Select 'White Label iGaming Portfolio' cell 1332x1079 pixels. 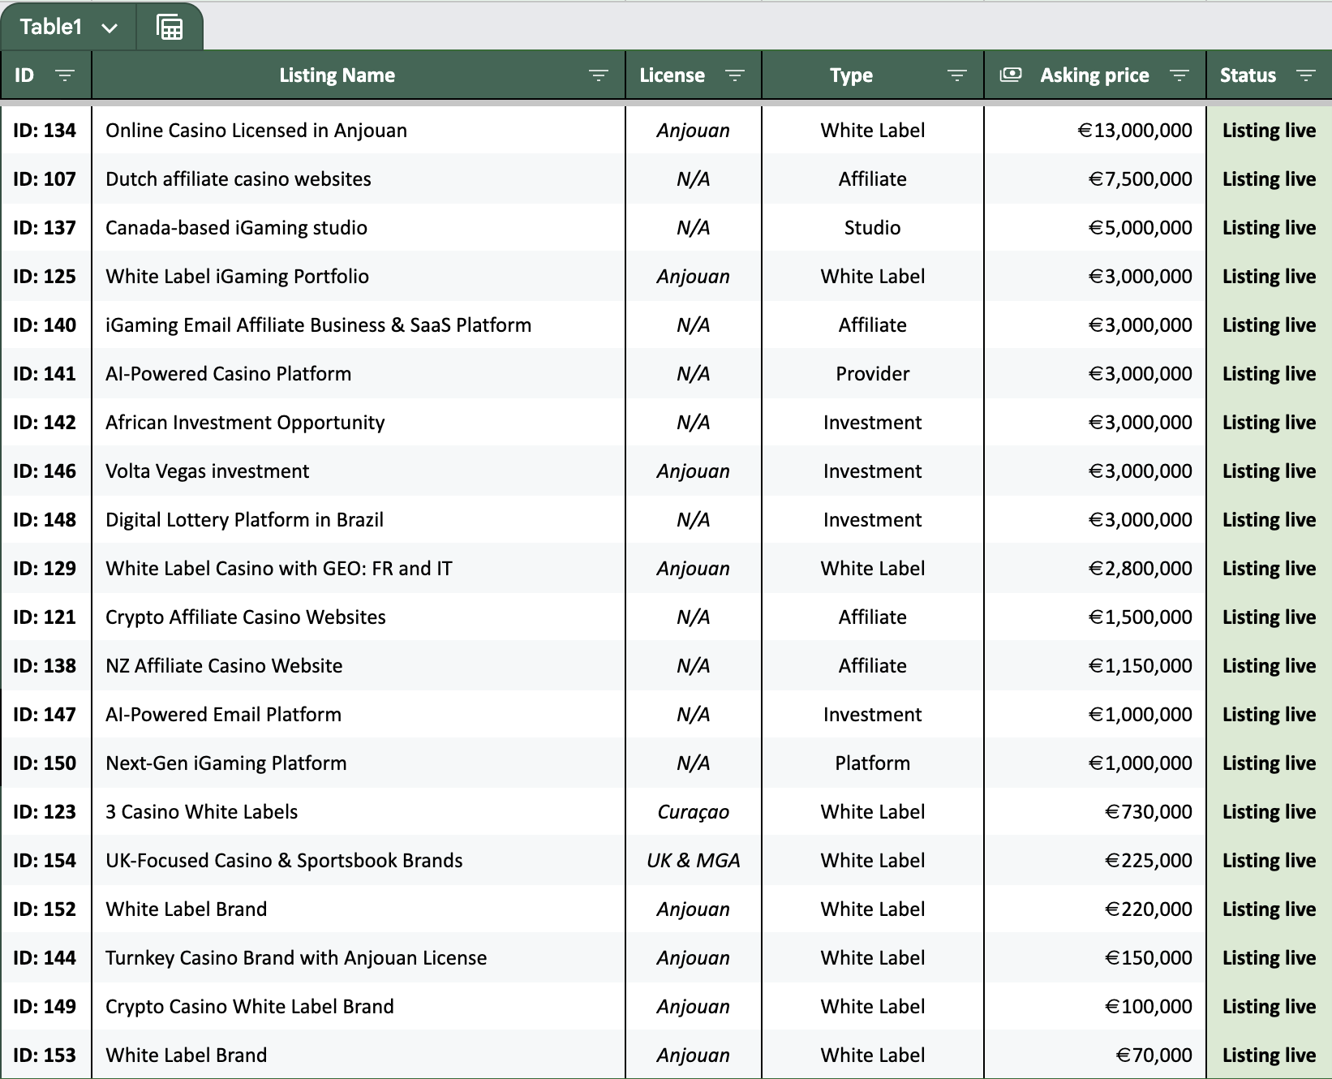click(x=359, y=277)
